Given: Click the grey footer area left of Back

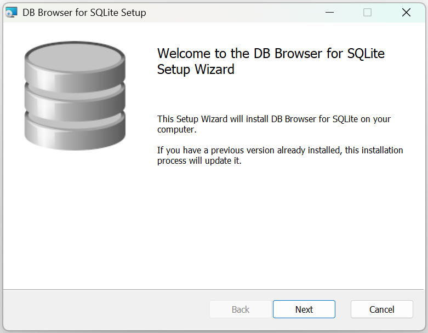Looking at the screenshot, I should pos(106,309).
